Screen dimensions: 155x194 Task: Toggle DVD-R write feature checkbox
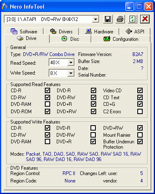point(93,128)
